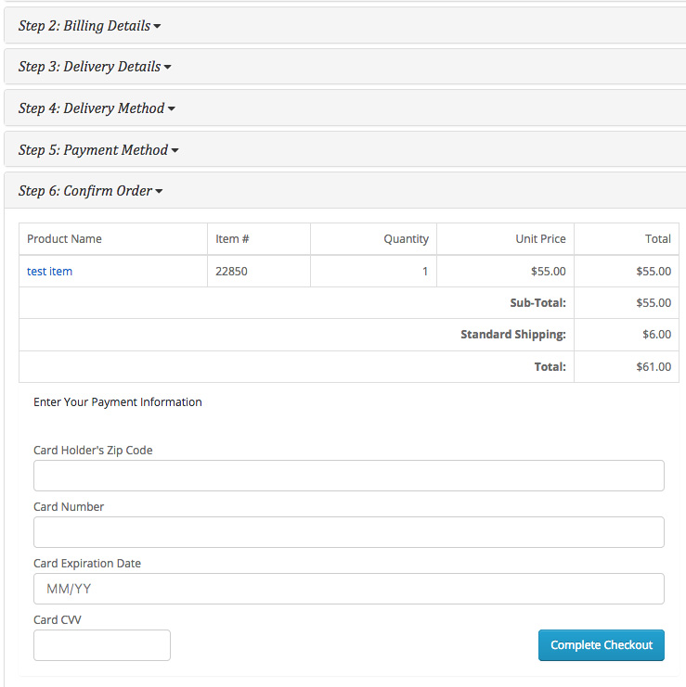This screenshot has height=687, width=686.
Task: Click the Card Holder's Zip Code label
Action: (x=93, y=451)
